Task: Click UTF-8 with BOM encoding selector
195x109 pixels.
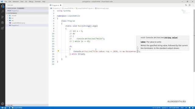Action: tap(174, 108)
